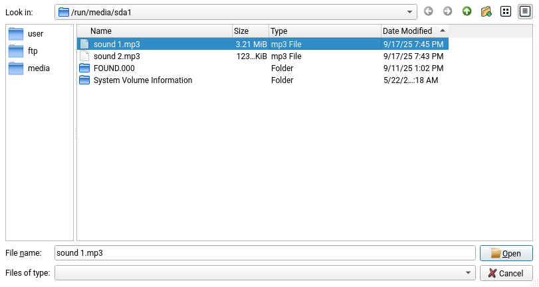This screenshot has width=539, height=287.
Task: Select the System Volume Information folder
Action: [263, 80]
